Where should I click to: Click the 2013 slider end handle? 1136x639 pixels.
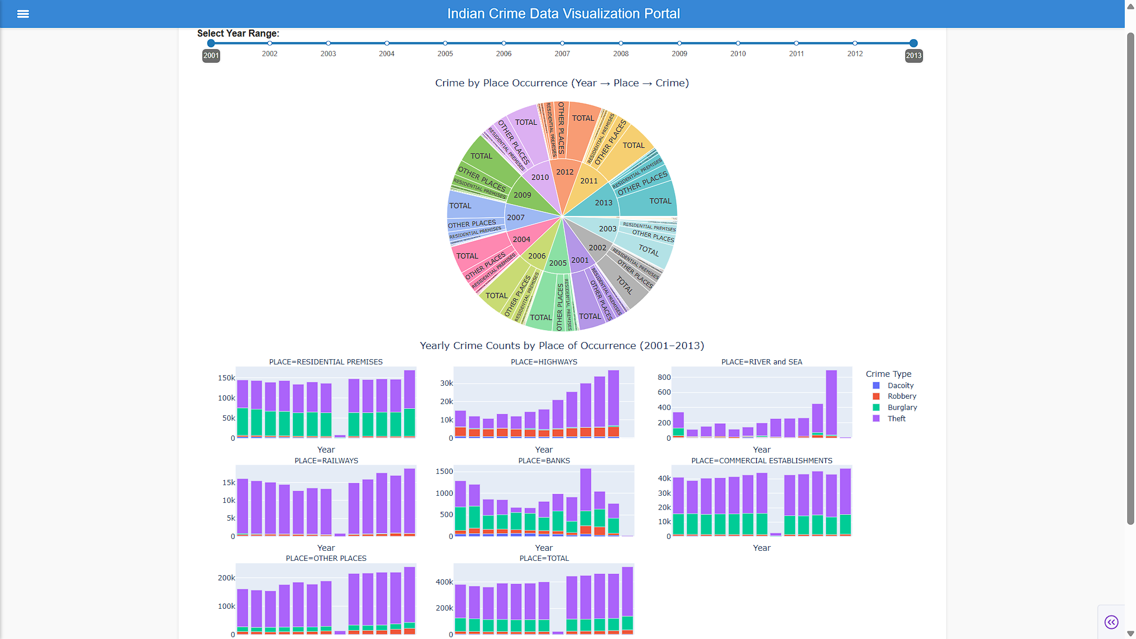(914, 43)
